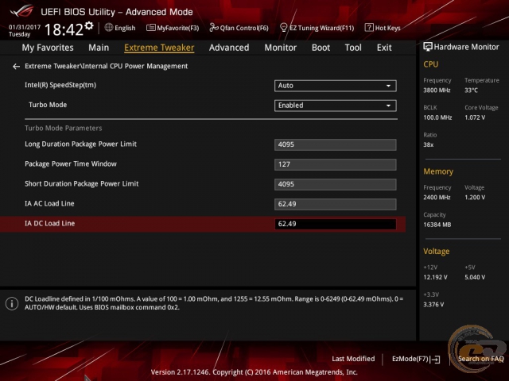Click the back arrow icon beside breadcrumb
The width and height of the screenshot is (509, 381).
click(16, 67)
